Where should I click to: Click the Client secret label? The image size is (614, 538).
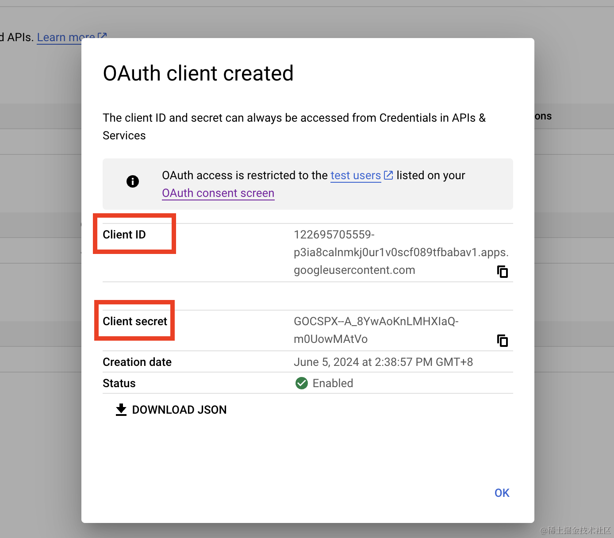pyautogui.click(x=135, y=321)
